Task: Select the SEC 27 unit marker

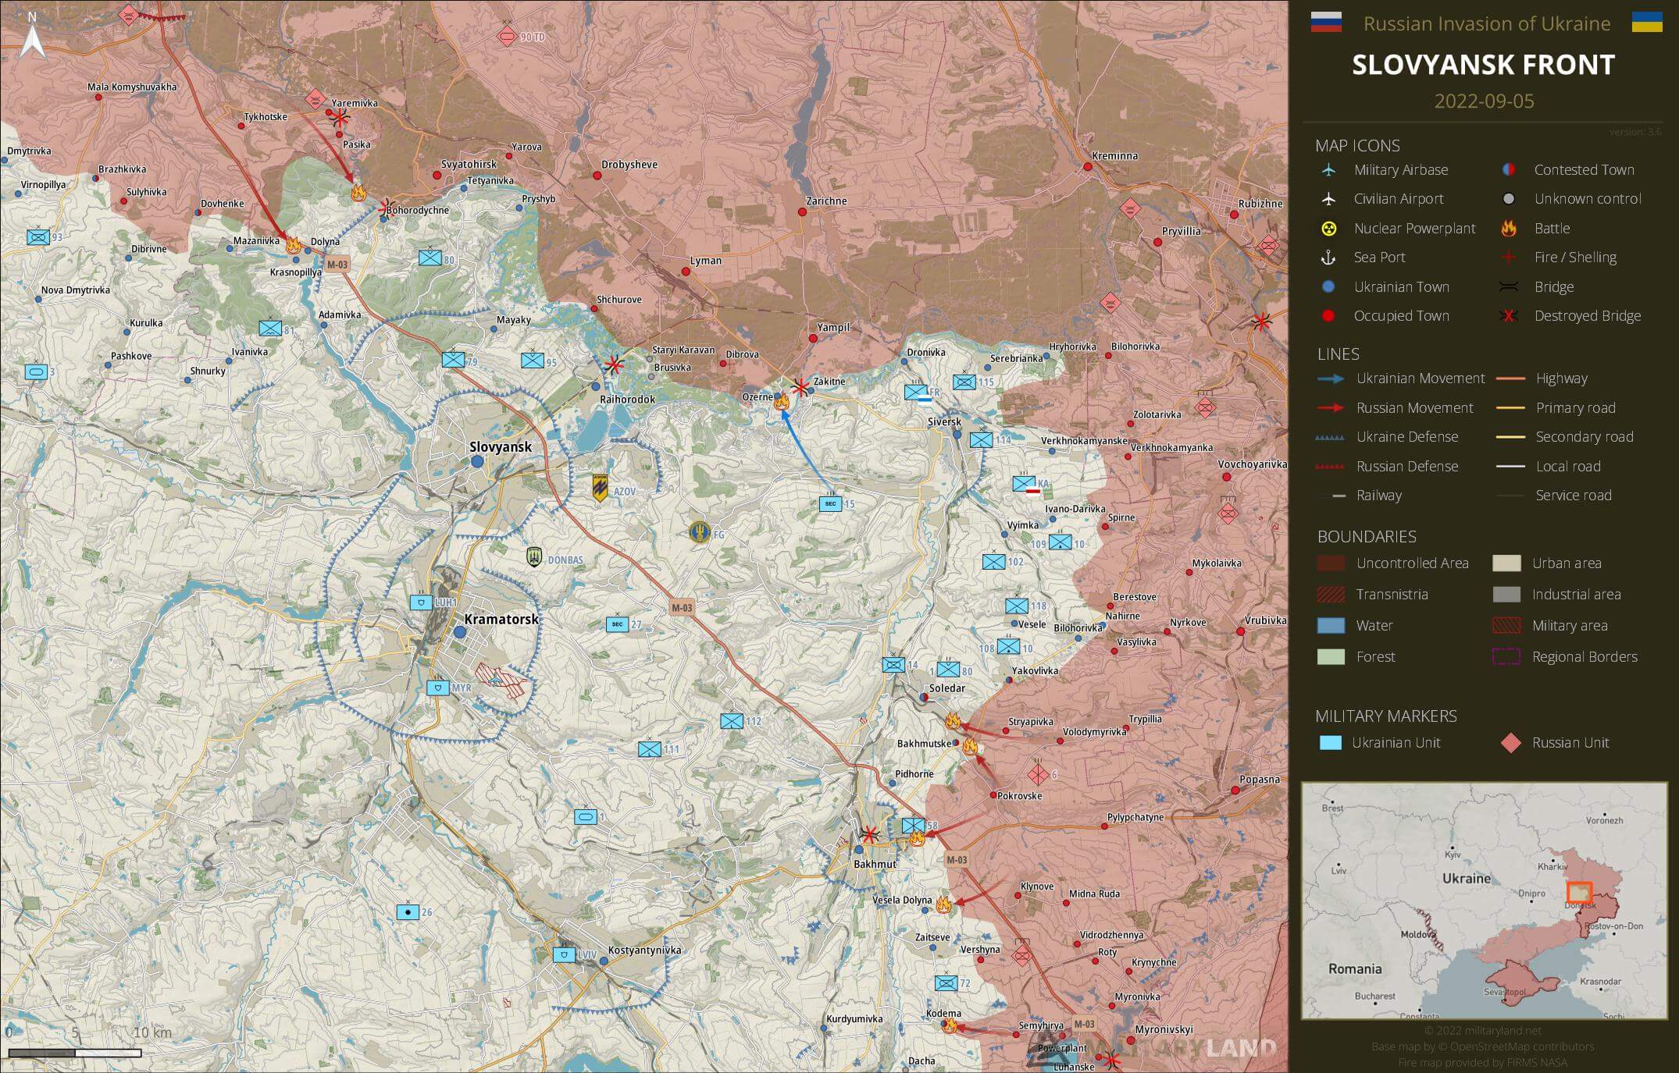Action: (x=617, y=624)
